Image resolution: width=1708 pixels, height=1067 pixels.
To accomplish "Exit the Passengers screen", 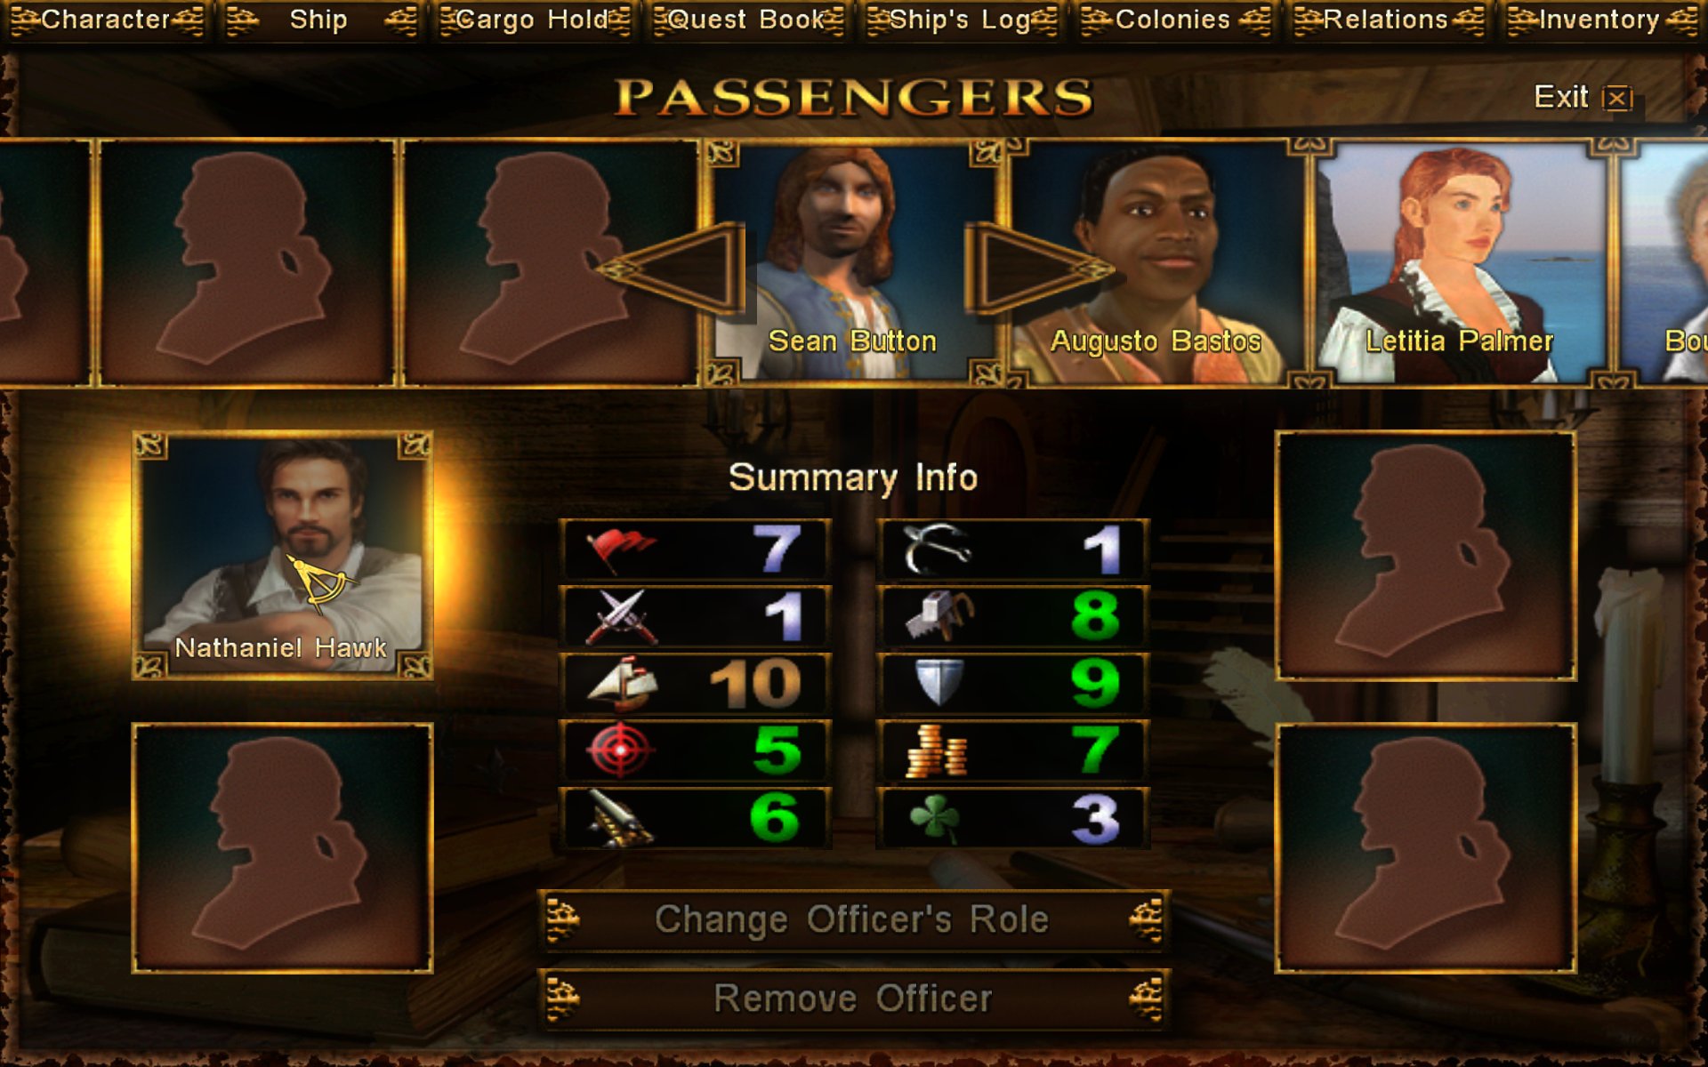I will coord(1583,97).
